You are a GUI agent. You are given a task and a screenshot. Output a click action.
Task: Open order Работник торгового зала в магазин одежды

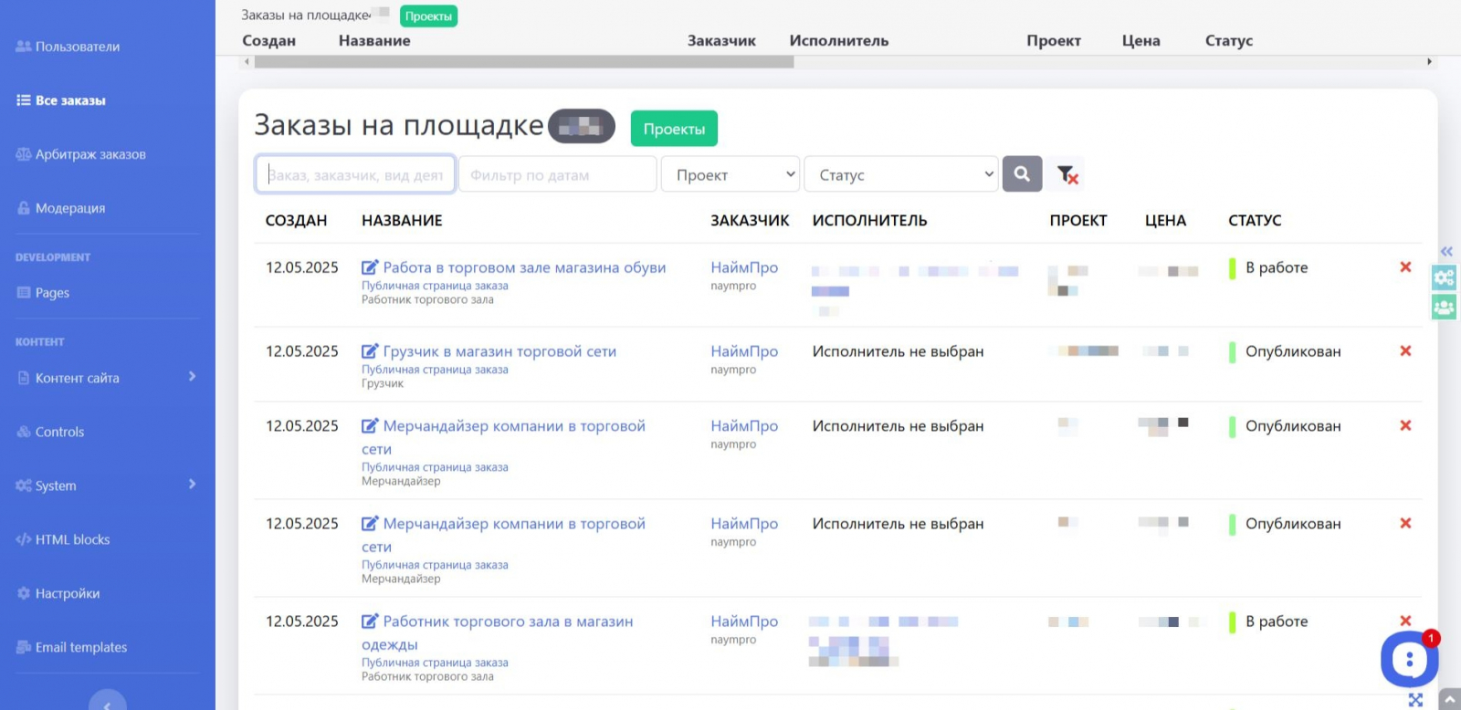tap(498, 632)
